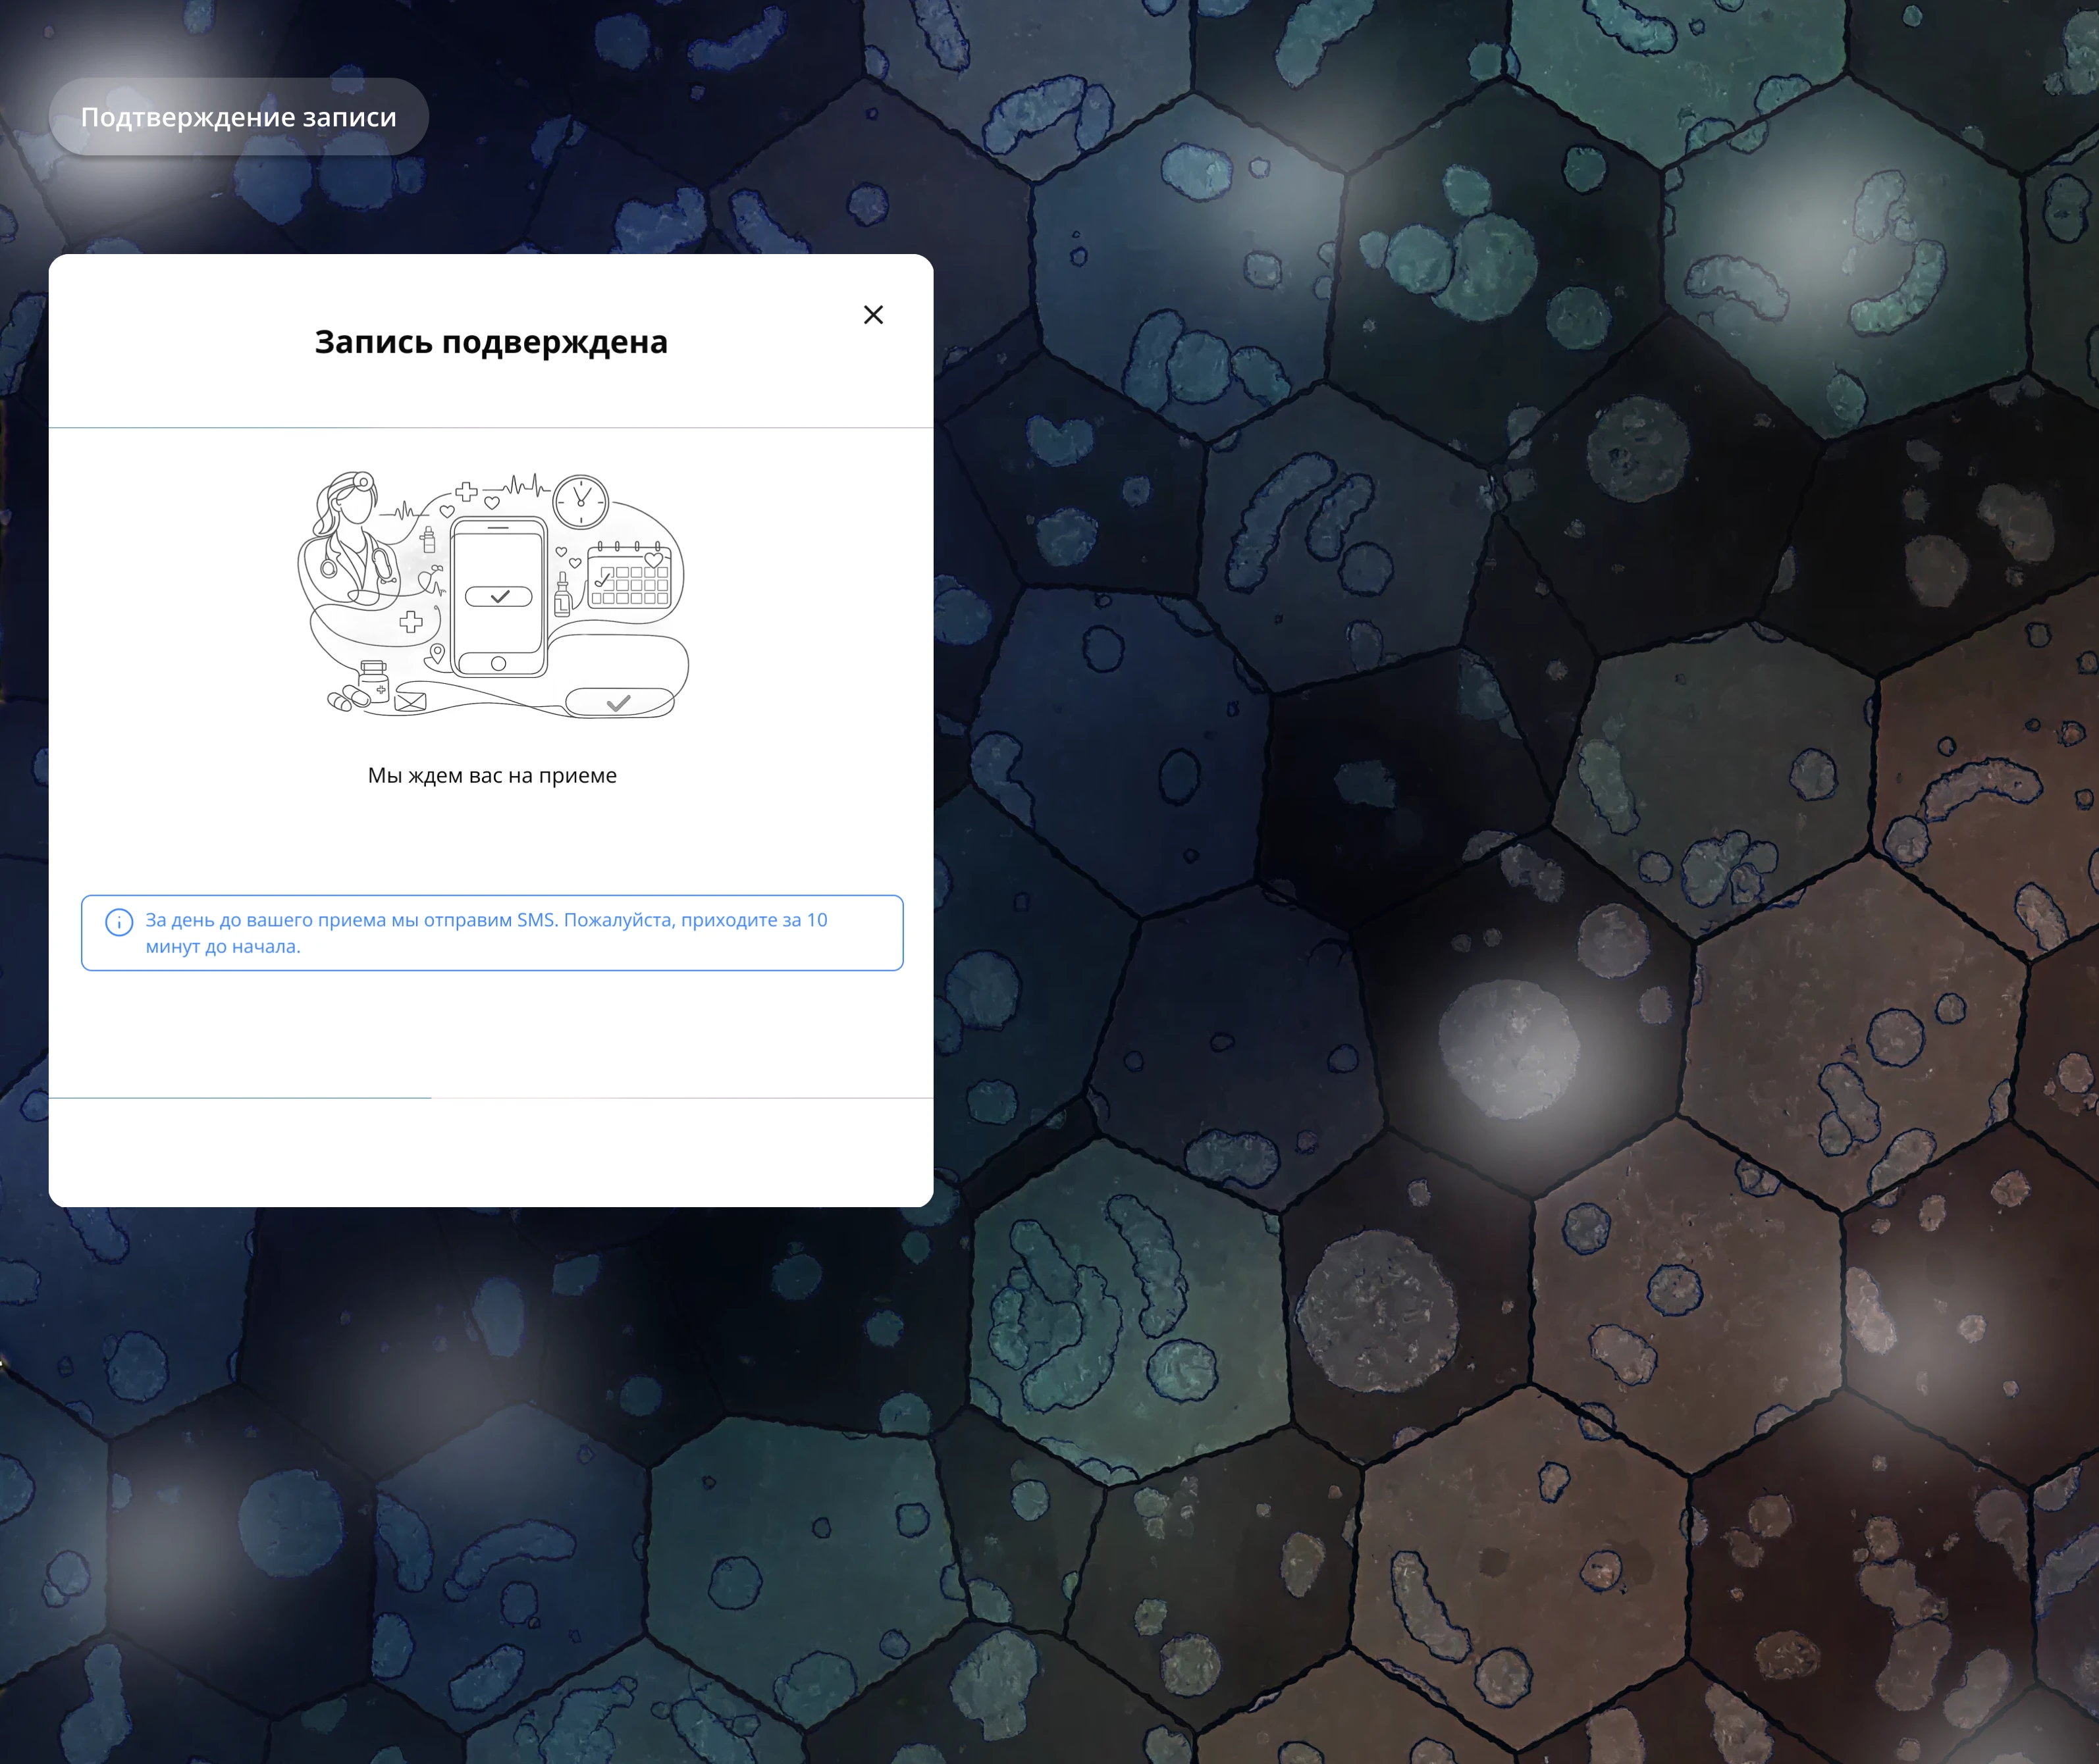Click the info icon in SMS notice
This screenshot has width=2099, height=1764.
pos(119,922)
